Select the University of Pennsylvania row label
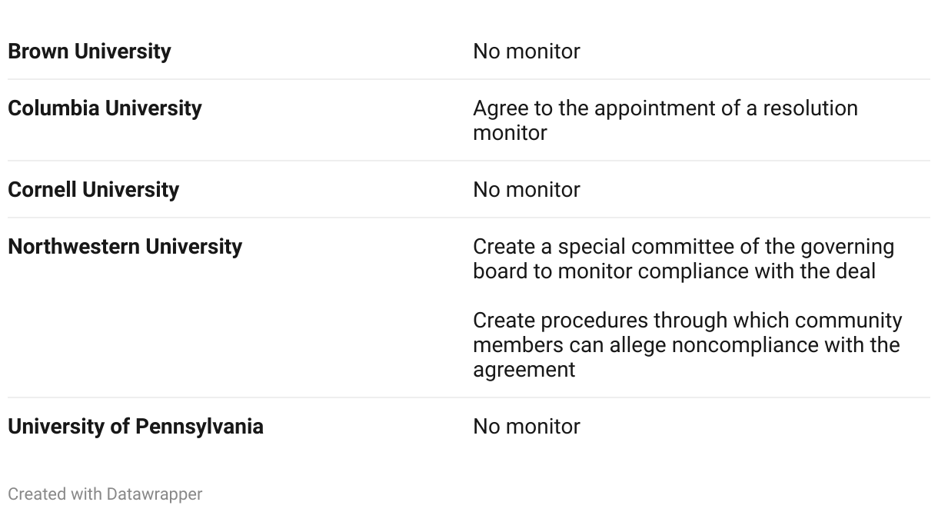This screenshot has height=512, width=938. click(135, 427)
